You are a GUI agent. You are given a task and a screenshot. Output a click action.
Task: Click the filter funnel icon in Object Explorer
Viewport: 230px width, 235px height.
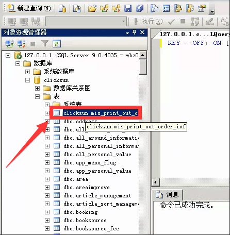pyautogui.click(x=45, y=43)
